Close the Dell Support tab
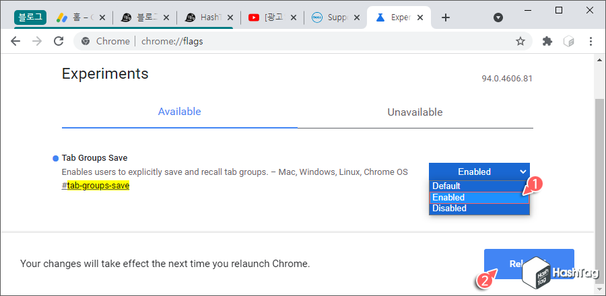606x296 pixels. point(357,17)
